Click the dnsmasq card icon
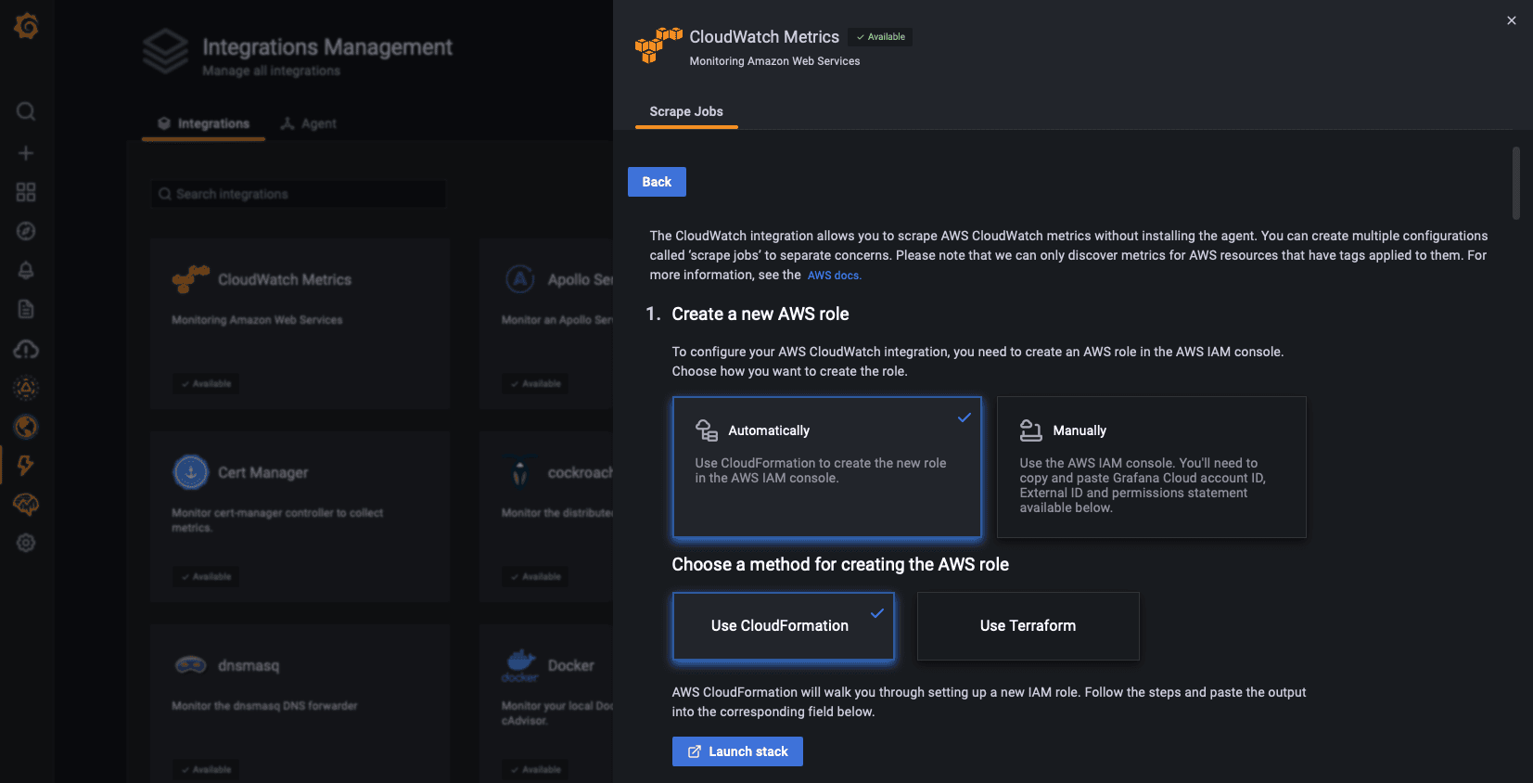 tap(191, 665)
